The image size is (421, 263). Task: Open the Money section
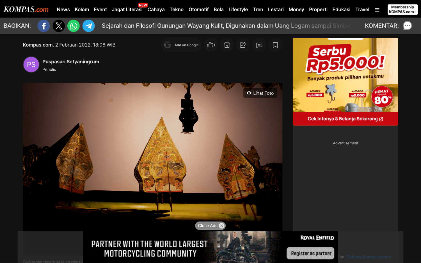296,10
